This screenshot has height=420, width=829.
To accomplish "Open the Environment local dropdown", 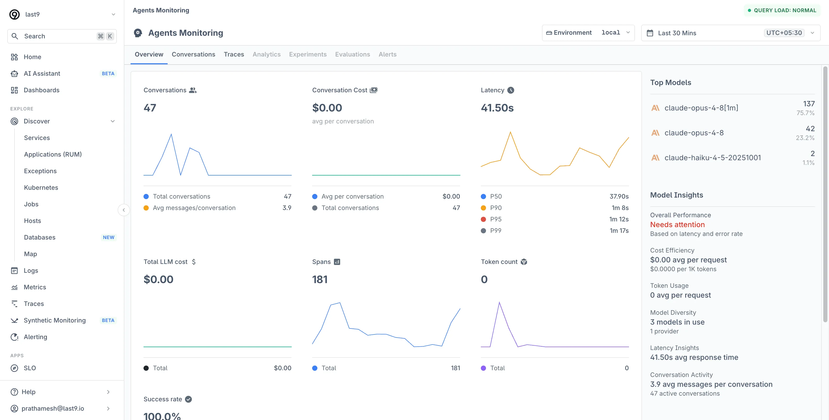I will pyautogui.click(x=588, y=33).
